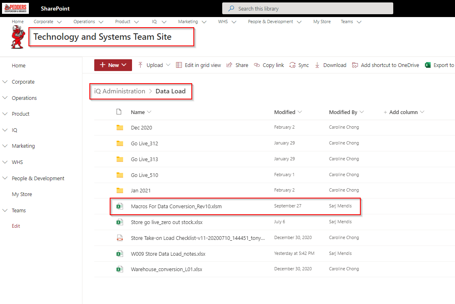The image size is (455, 304).
Task: Click the Share icon in toolbar
Action: (229, 65)
